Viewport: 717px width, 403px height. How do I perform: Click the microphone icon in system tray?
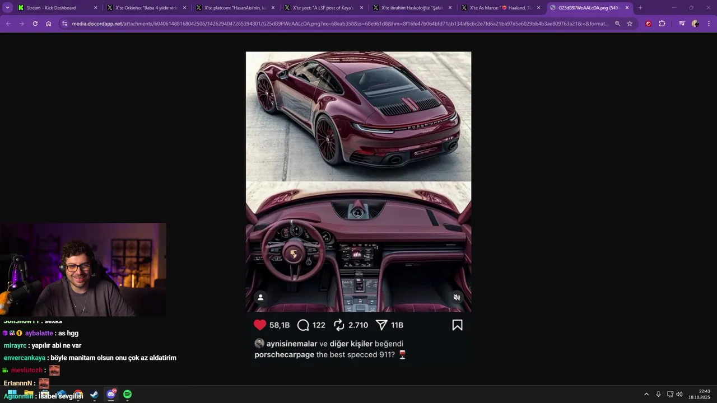(x=658, y=394)
